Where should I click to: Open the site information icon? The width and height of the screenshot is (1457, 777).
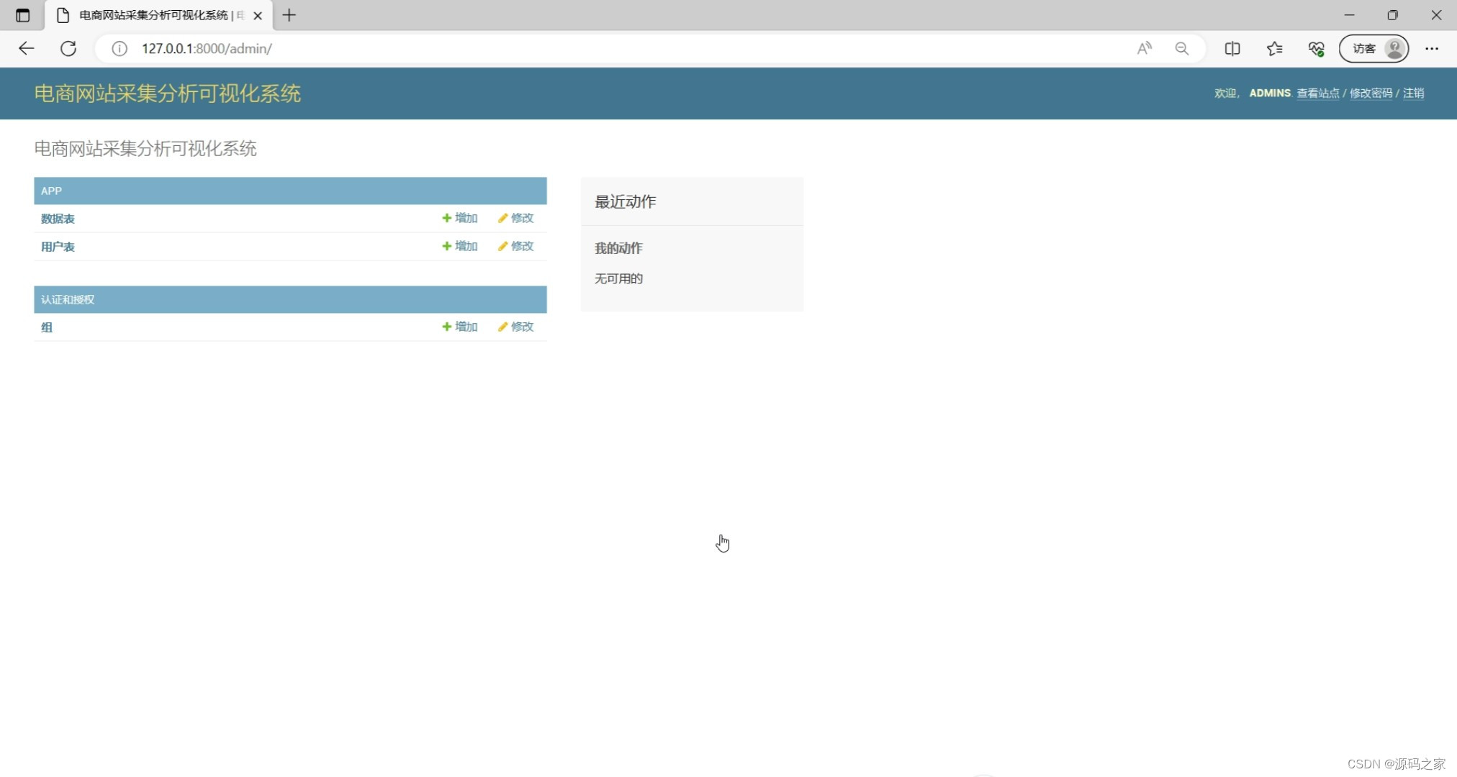click(x=119, y=48)
